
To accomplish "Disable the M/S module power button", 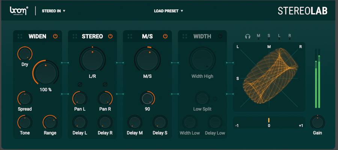I will (165, 36).
